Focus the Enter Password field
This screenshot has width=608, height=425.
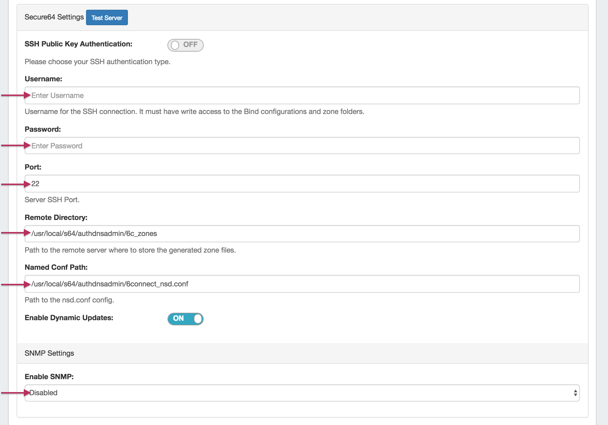[302, 146]
